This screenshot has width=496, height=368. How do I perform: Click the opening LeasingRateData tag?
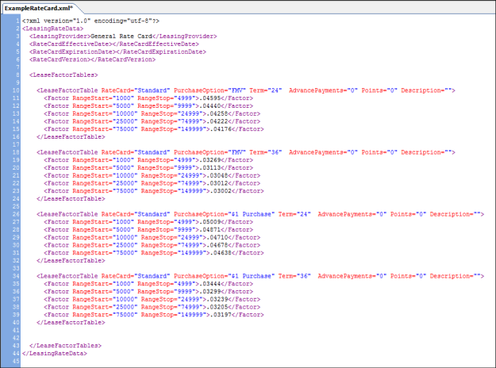click(53, 29)
